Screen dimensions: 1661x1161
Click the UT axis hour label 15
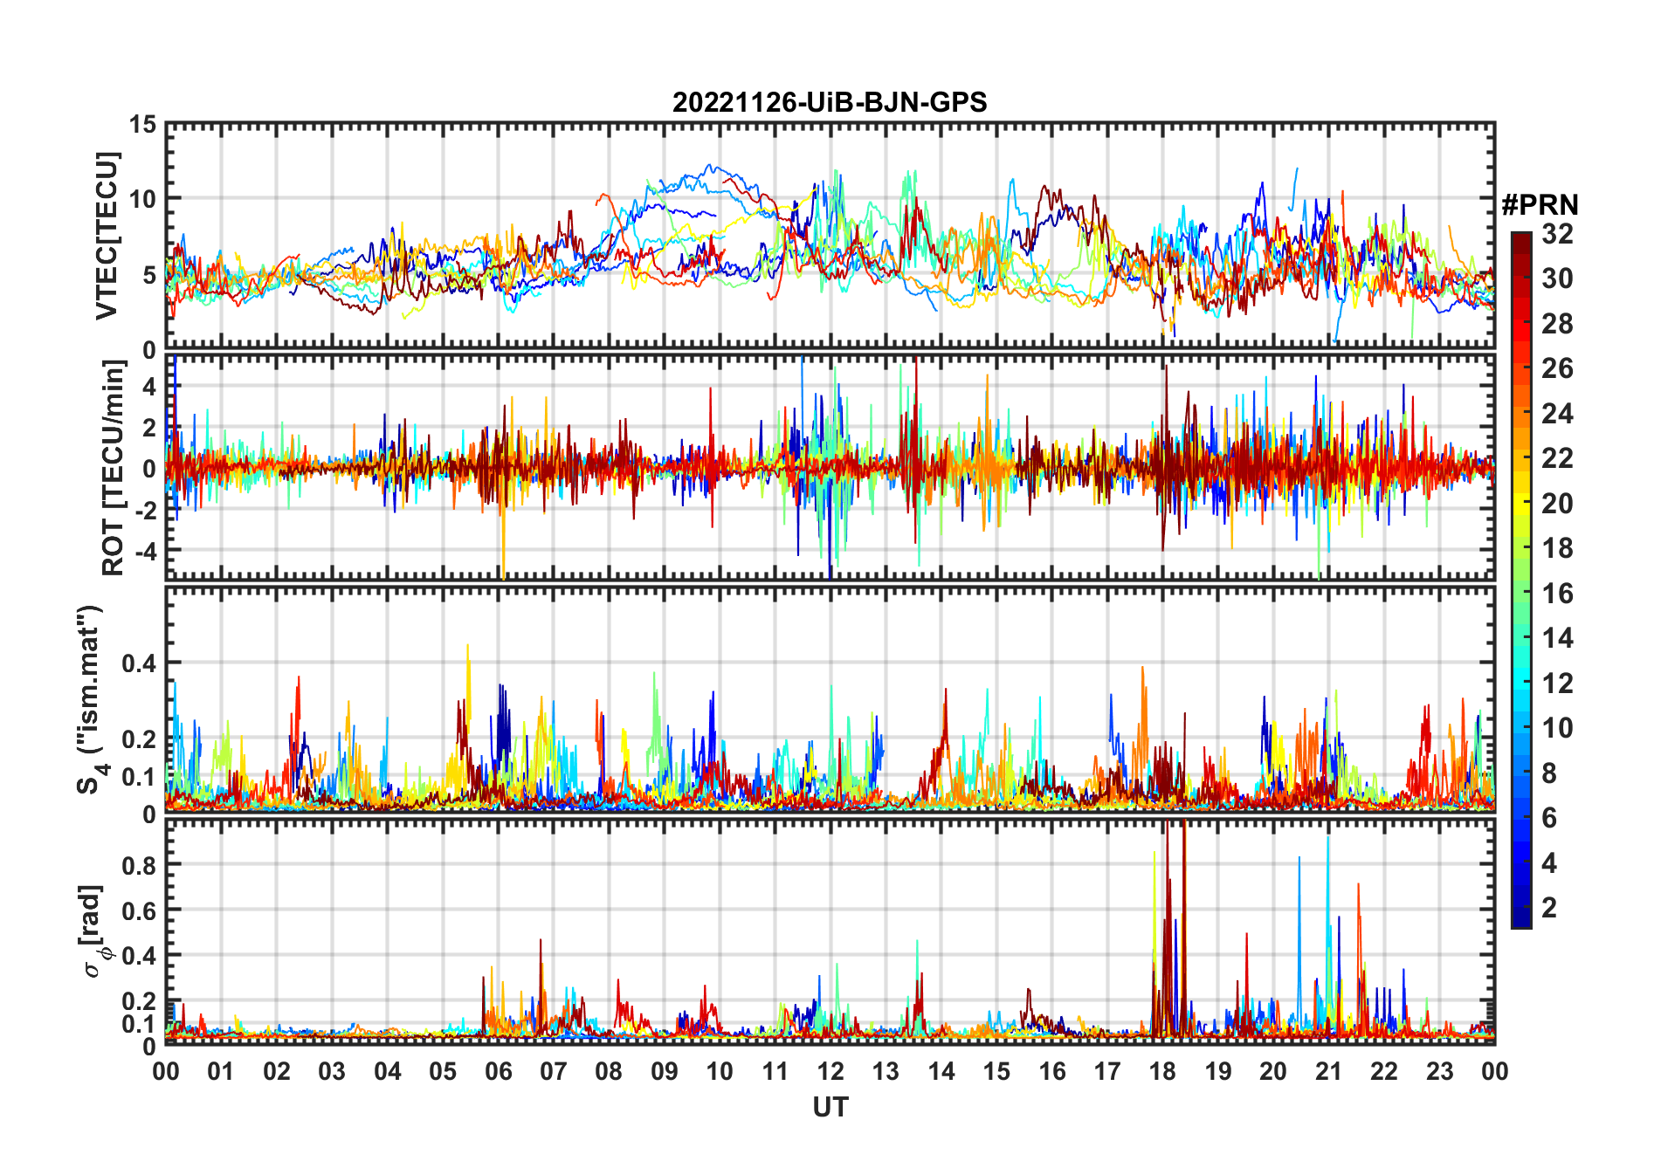click(996, 1072)
